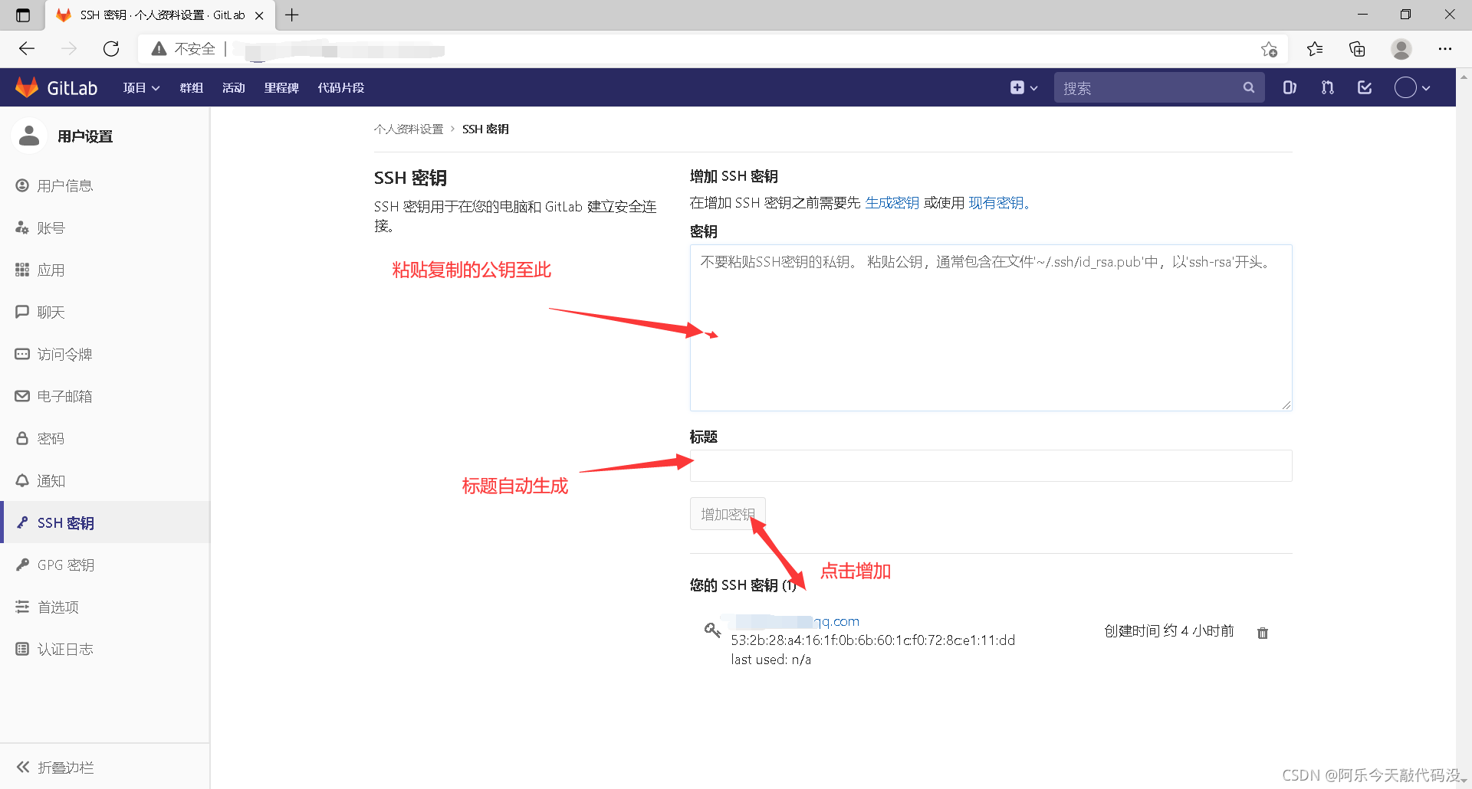The height and width of the screenshot is (789, 1472).
Task: Open browser collections icon
Action: tap(1357, 49)
